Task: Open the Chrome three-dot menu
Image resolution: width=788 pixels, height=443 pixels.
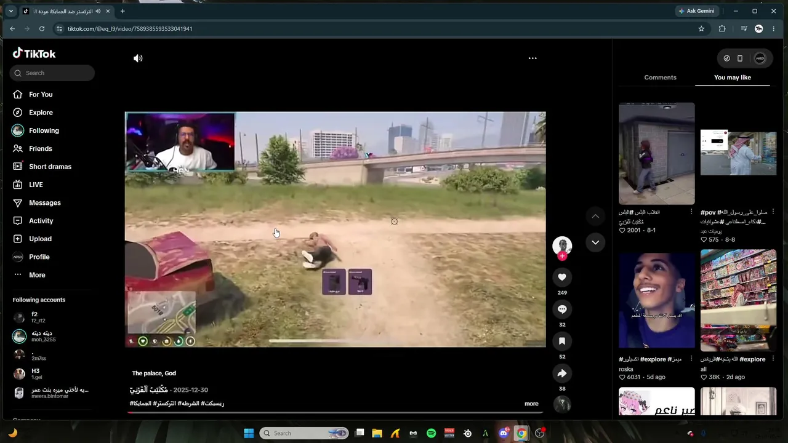Action: [x=774, y=29]
